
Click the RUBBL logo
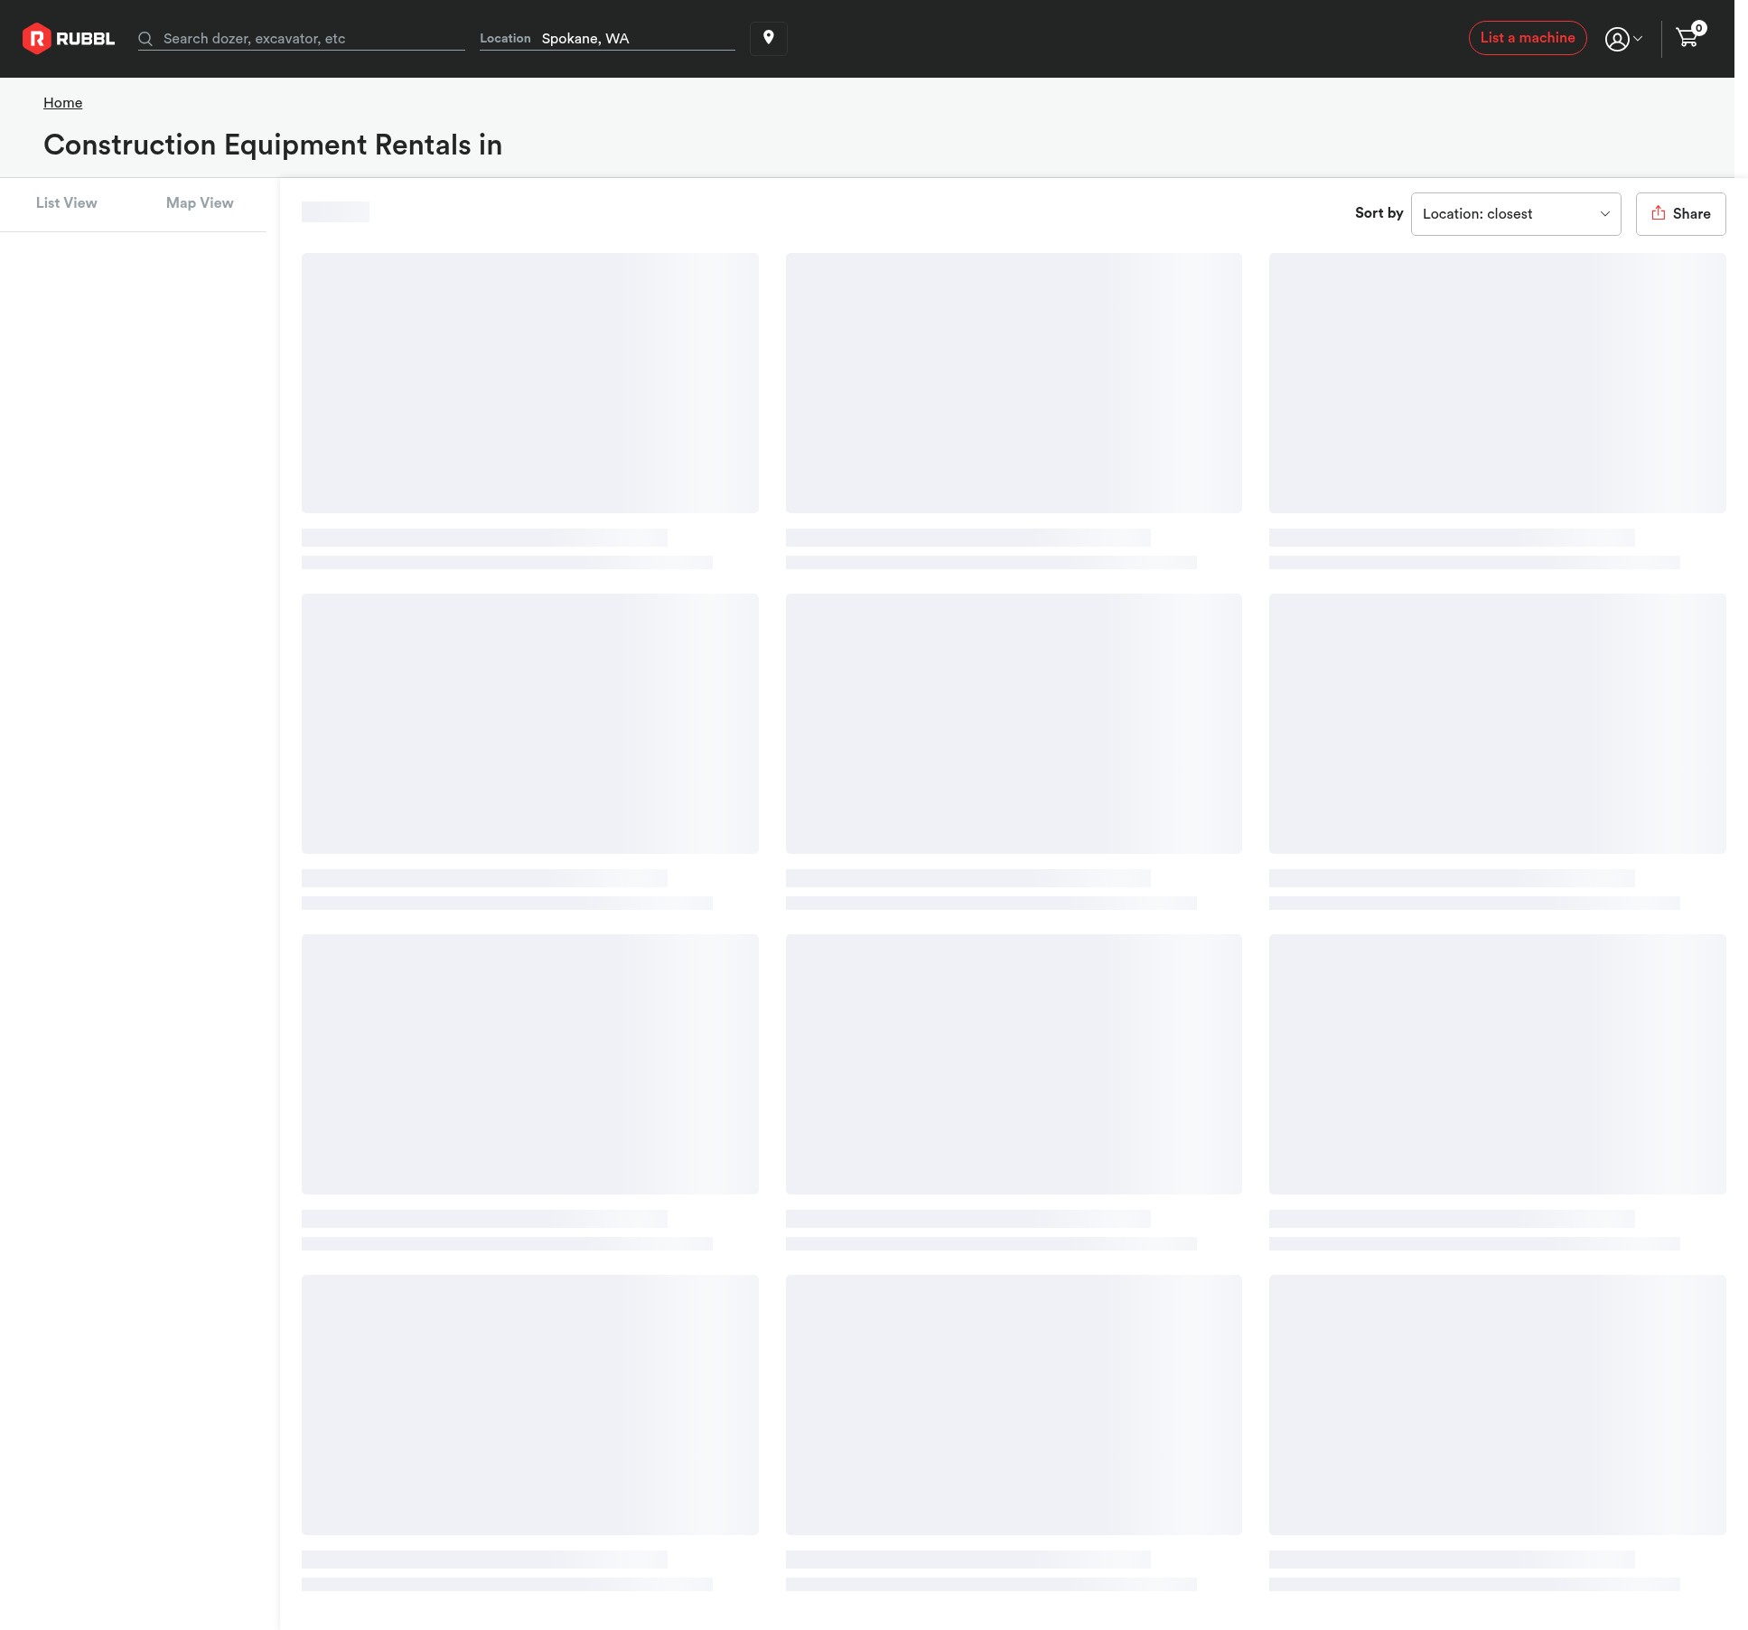[69, 39]
